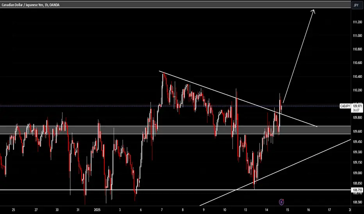The image size is (364, 214).
Task: Click the date 31 on time axis
Action: pyautogui.click(x=78, y=210)
